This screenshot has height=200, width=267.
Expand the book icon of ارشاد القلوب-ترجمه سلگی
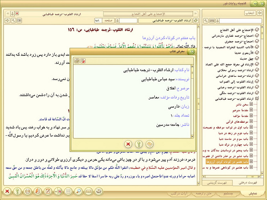257,93
